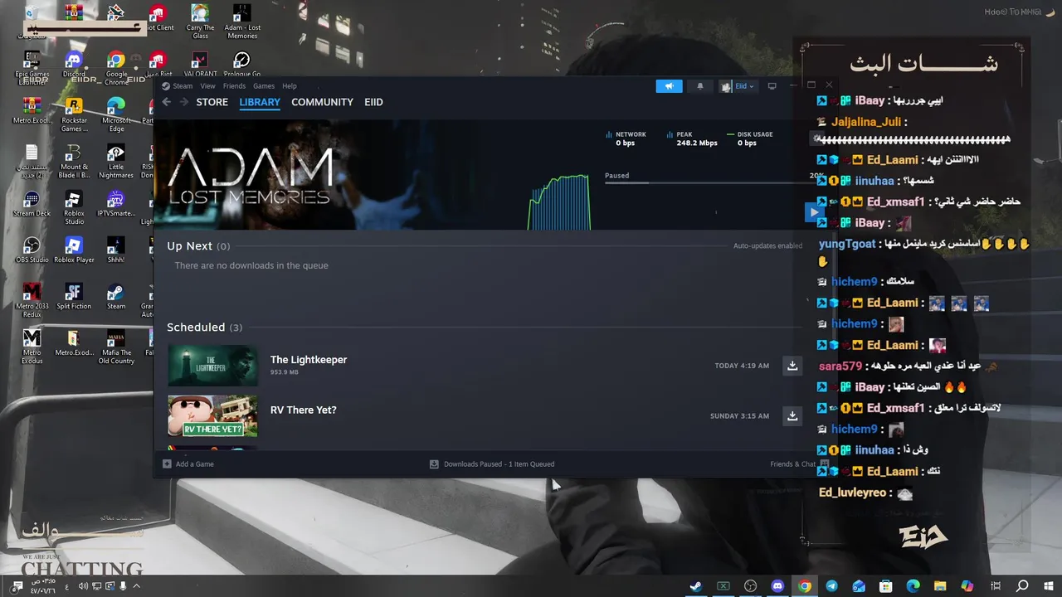Open The Lightkeeper thumbnail
Screen dimensions: 1062x597
[212, 366]
